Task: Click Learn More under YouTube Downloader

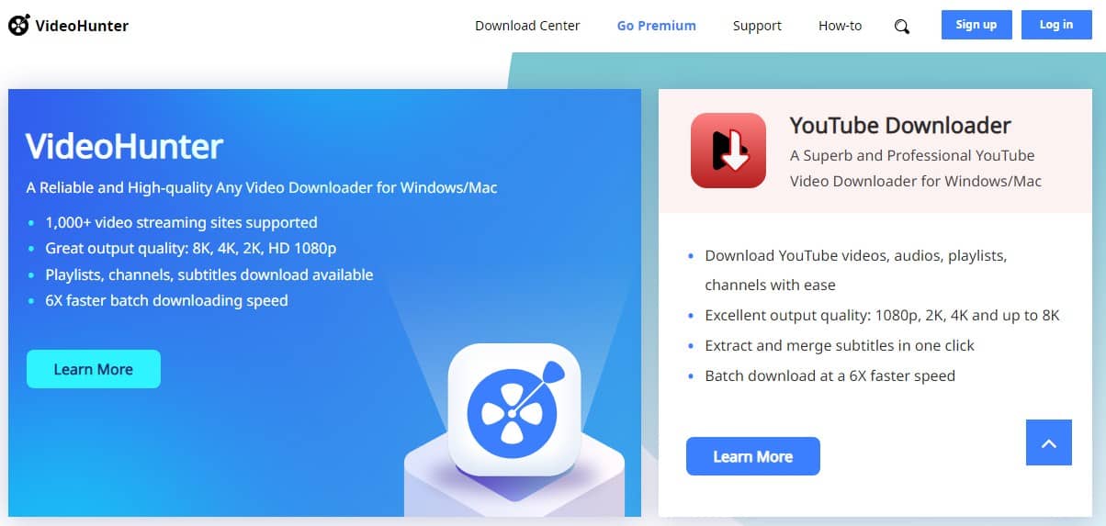Action: pos(753,456)
